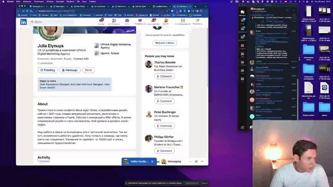The height and width of the screenshot is (187, 333).
Task: Open the Contact info link
Action: [x=81, y=59]
